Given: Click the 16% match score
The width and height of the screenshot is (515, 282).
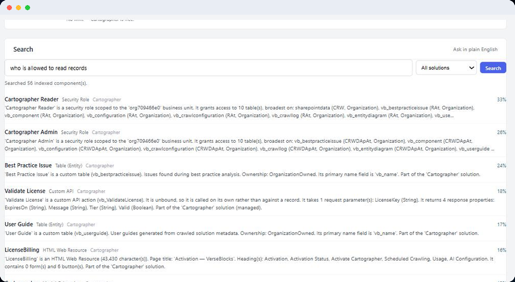Looking at the screenshot, I should tap(501, 250).
